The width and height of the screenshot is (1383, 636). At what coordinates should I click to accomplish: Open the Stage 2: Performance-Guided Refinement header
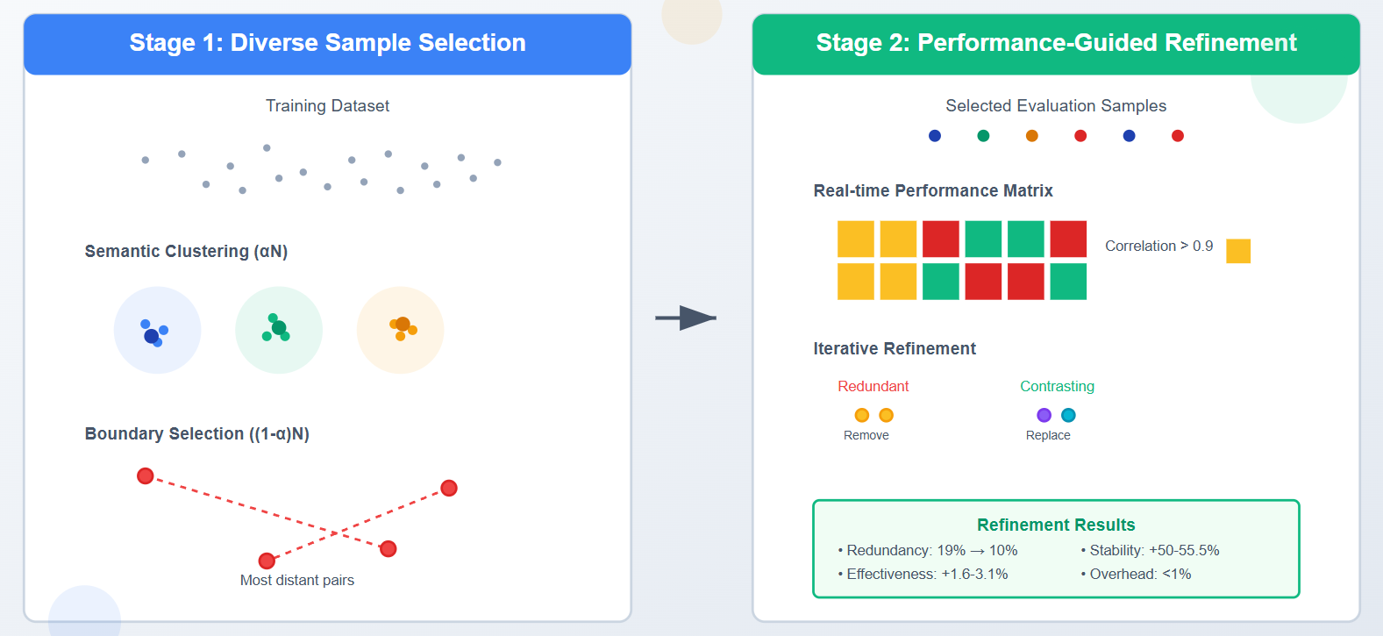click(x=1056, y=43)
